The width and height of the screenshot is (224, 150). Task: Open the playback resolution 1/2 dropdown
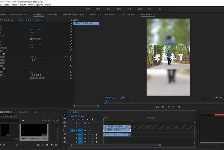click(x=207, y=98)
